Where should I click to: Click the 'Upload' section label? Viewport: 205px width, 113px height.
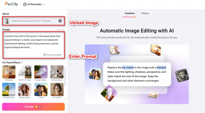[x=6, y=14]
